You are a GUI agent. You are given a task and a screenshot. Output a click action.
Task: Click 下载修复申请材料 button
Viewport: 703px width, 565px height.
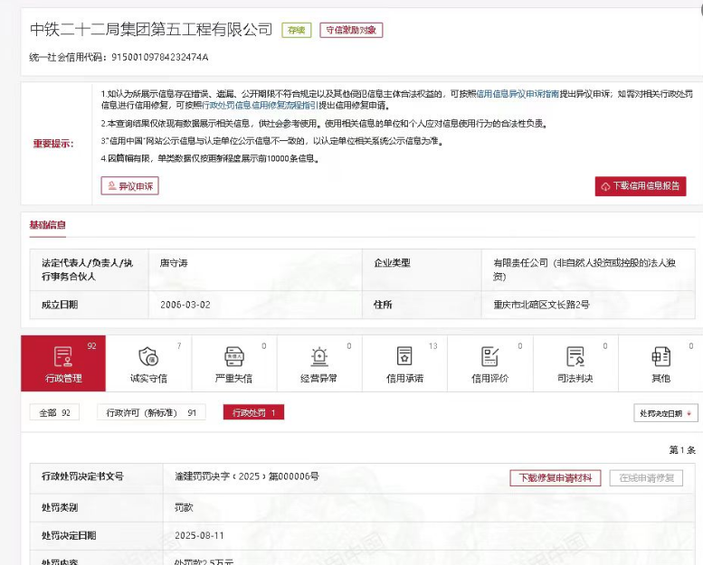point(556,478)
